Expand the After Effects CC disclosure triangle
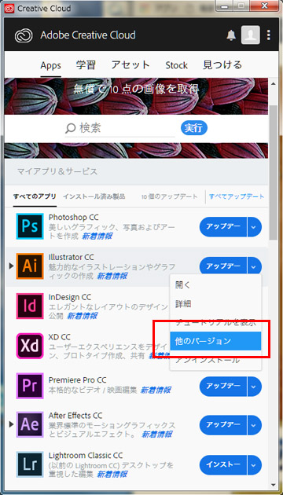 tap(11, 424)
